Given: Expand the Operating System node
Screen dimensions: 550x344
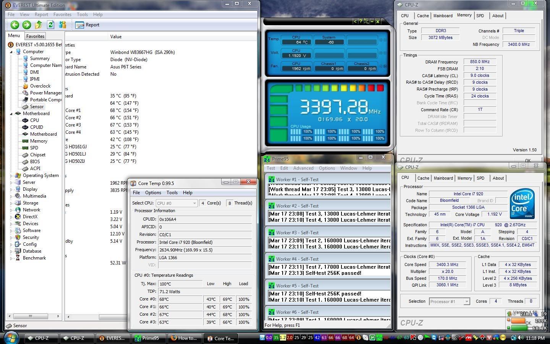Looking at the screenshot, I should pyautogui.click(x=11, y=175).
